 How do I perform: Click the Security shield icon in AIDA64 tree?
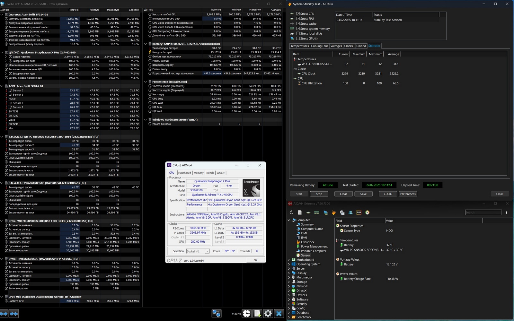pos(294,304)
